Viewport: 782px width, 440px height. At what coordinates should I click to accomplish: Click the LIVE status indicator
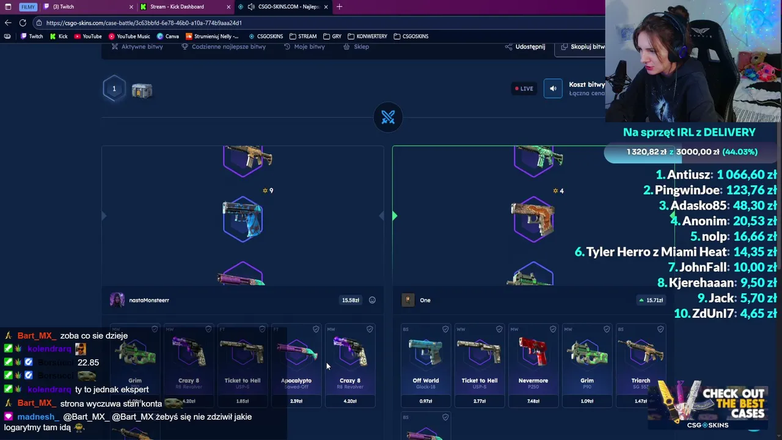(524, 89)
